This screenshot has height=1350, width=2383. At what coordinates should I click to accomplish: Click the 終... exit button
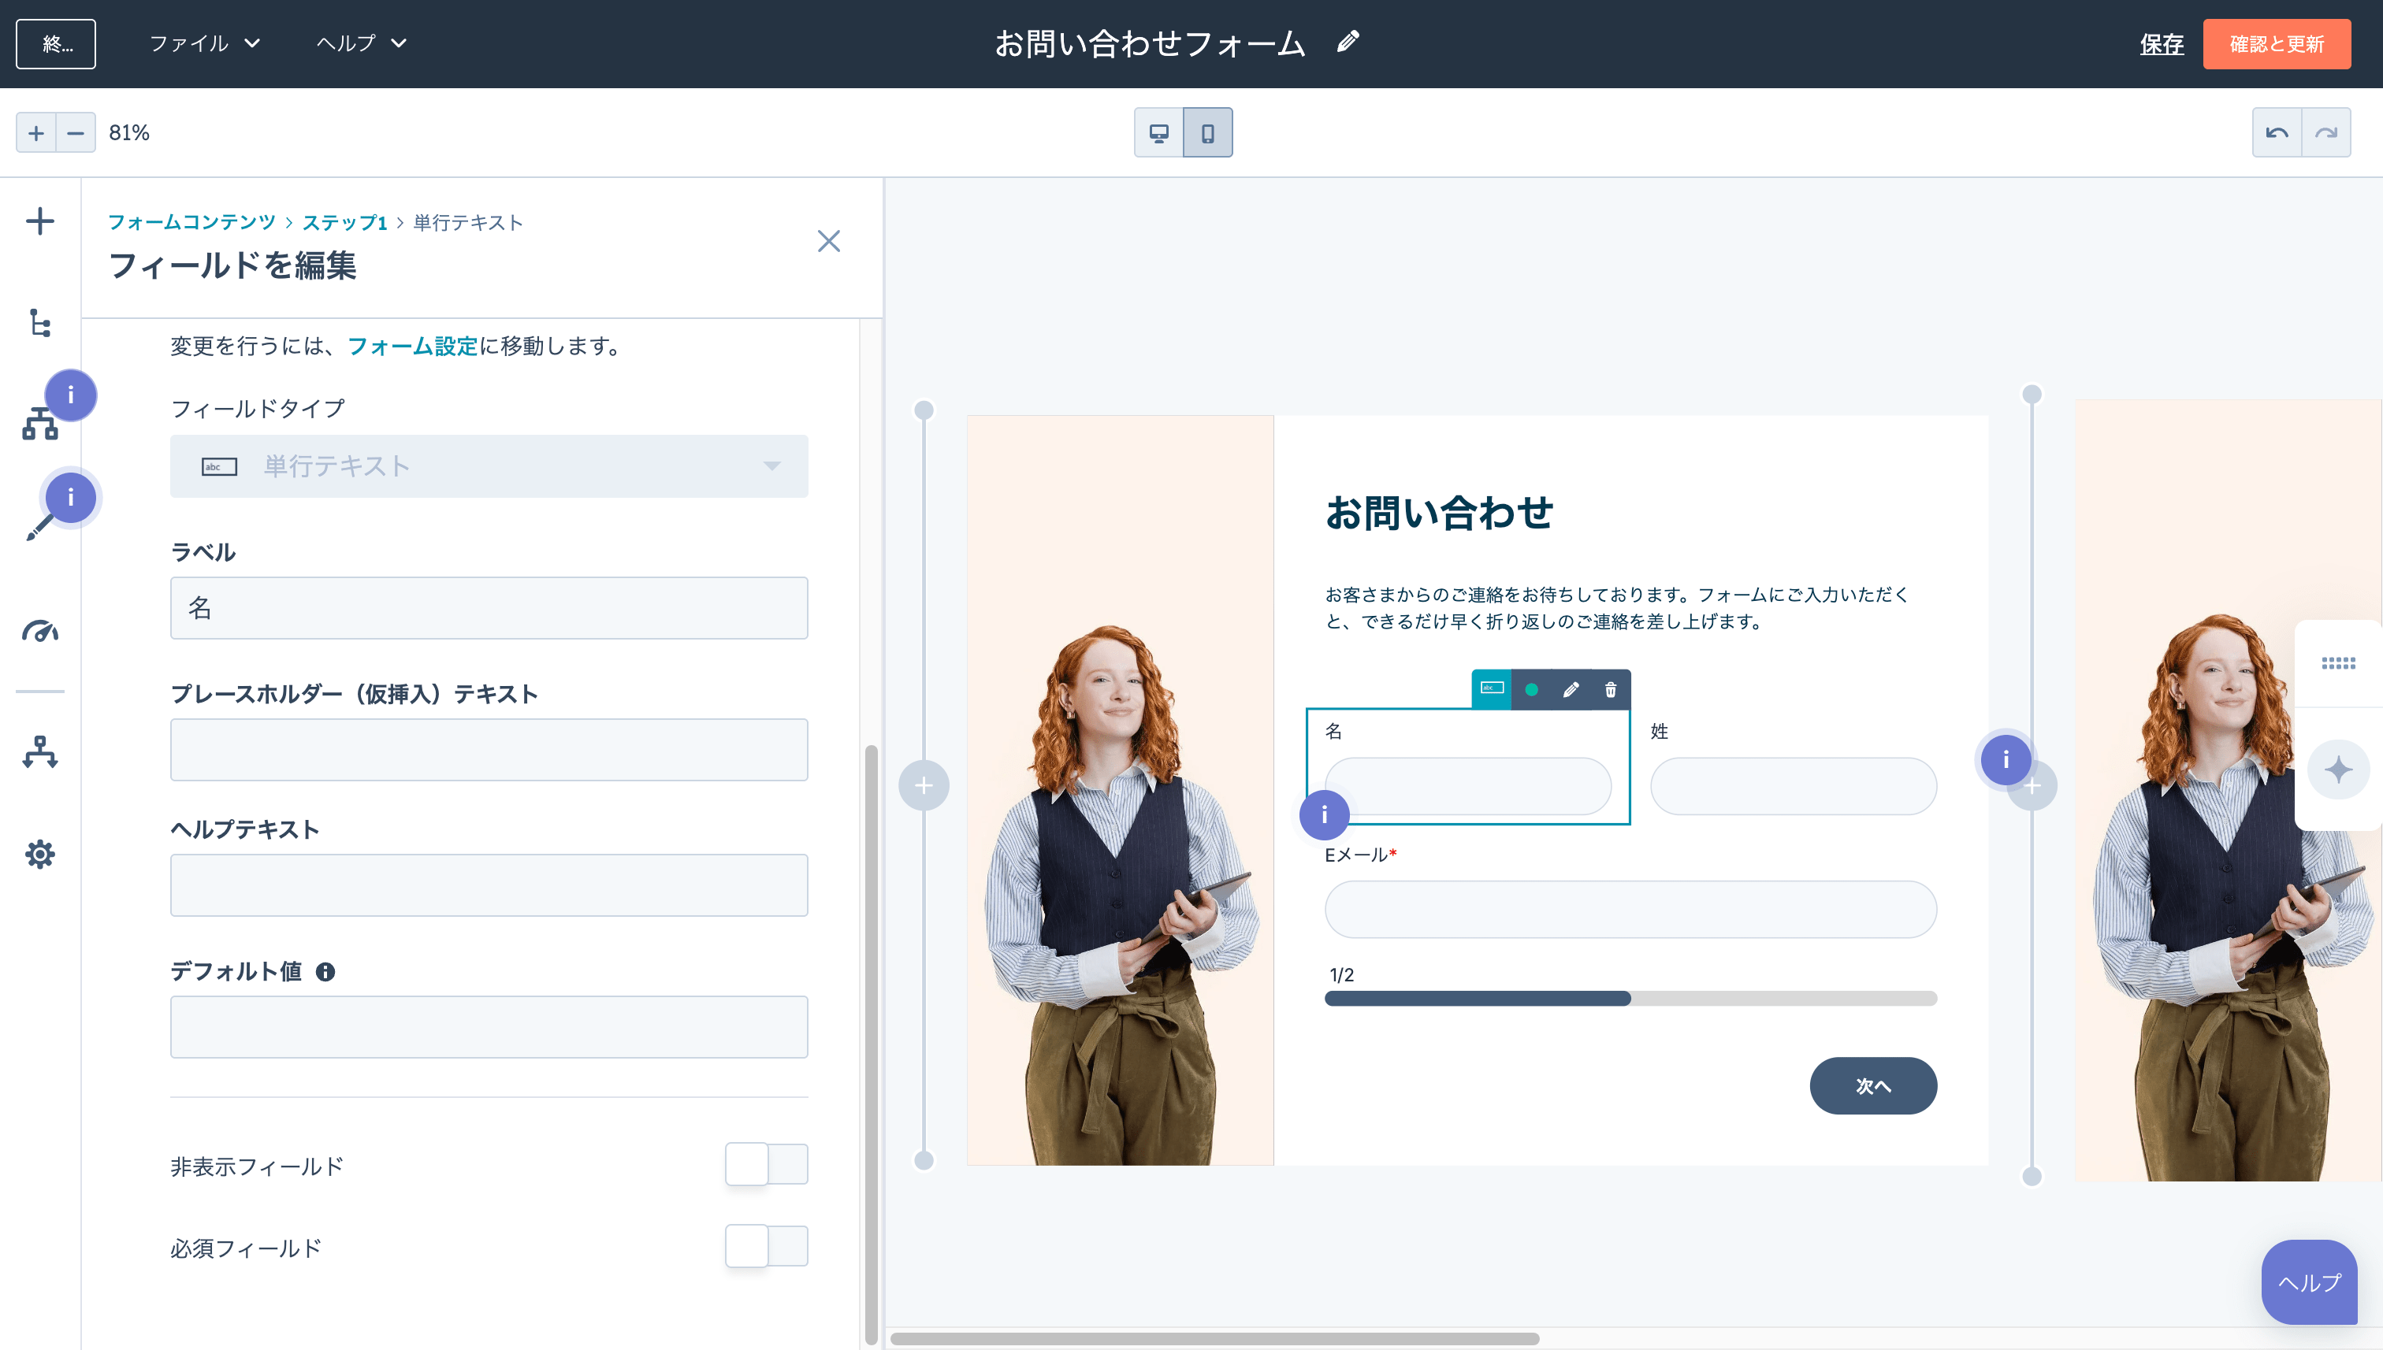[56, 43]
